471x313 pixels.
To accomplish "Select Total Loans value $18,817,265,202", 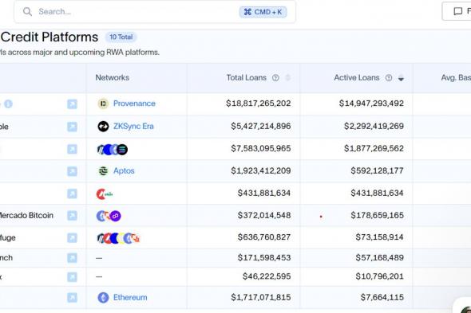I will click(x=259, y=104).
